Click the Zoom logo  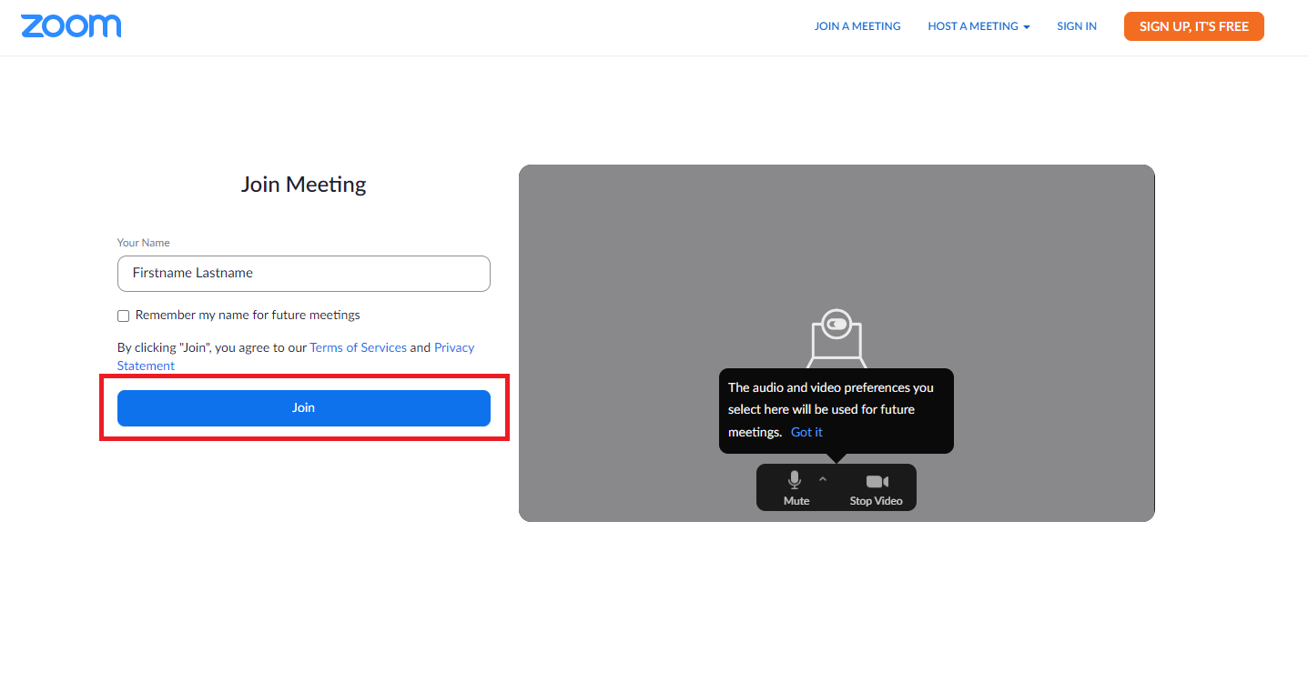click(x=71, y=26)
